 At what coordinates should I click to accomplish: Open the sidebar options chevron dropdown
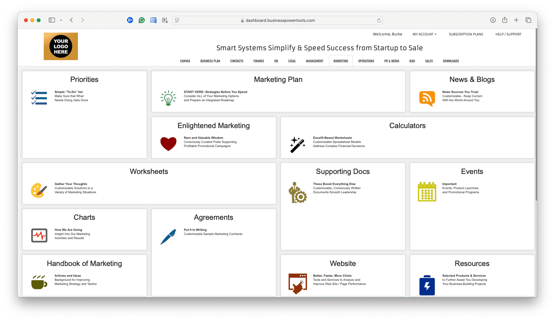(x=61, y=20)
